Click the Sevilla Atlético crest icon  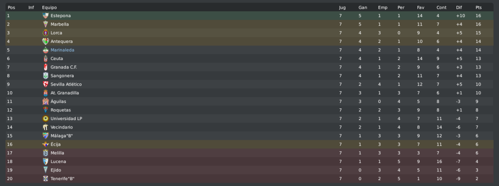[45, 84]
